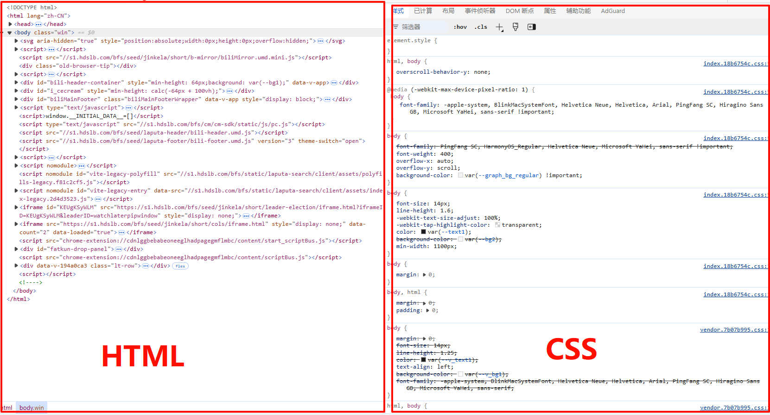Open the 布局 tab
The width and height of the screenshot is (770, 415).
(448, 11)
